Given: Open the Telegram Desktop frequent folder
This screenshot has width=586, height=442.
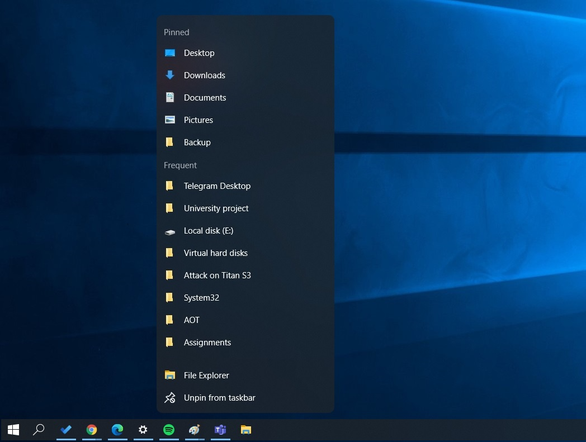Looking at the screenshot, I should click(x=217, y=186).
